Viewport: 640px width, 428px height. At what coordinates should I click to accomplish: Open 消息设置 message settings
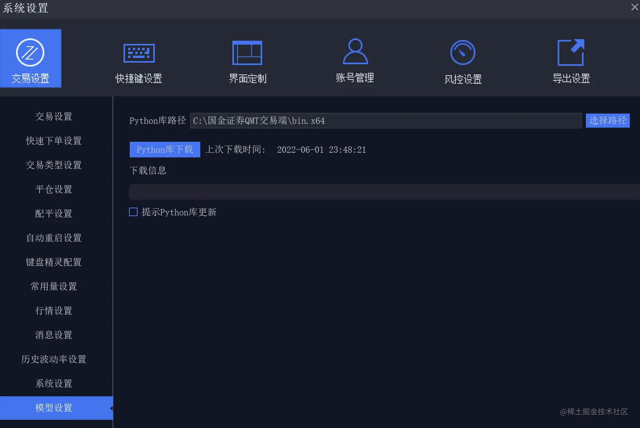click(53, 335)
